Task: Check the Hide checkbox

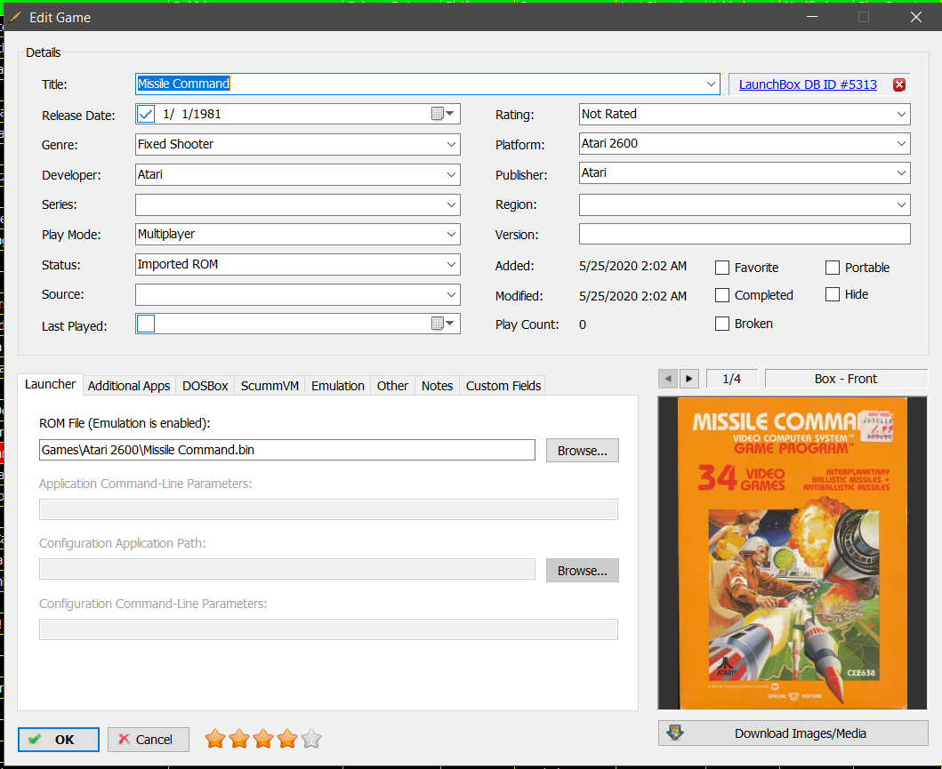Action: click(x=832, y=294)
